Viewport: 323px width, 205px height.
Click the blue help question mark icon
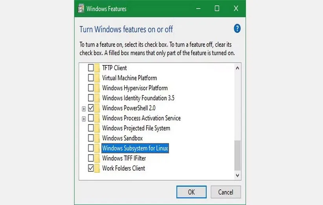click(237, 29)
